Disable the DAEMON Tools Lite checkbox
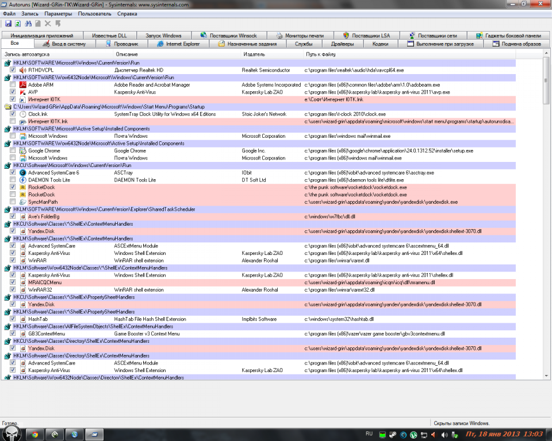 [x=13, y=180]
